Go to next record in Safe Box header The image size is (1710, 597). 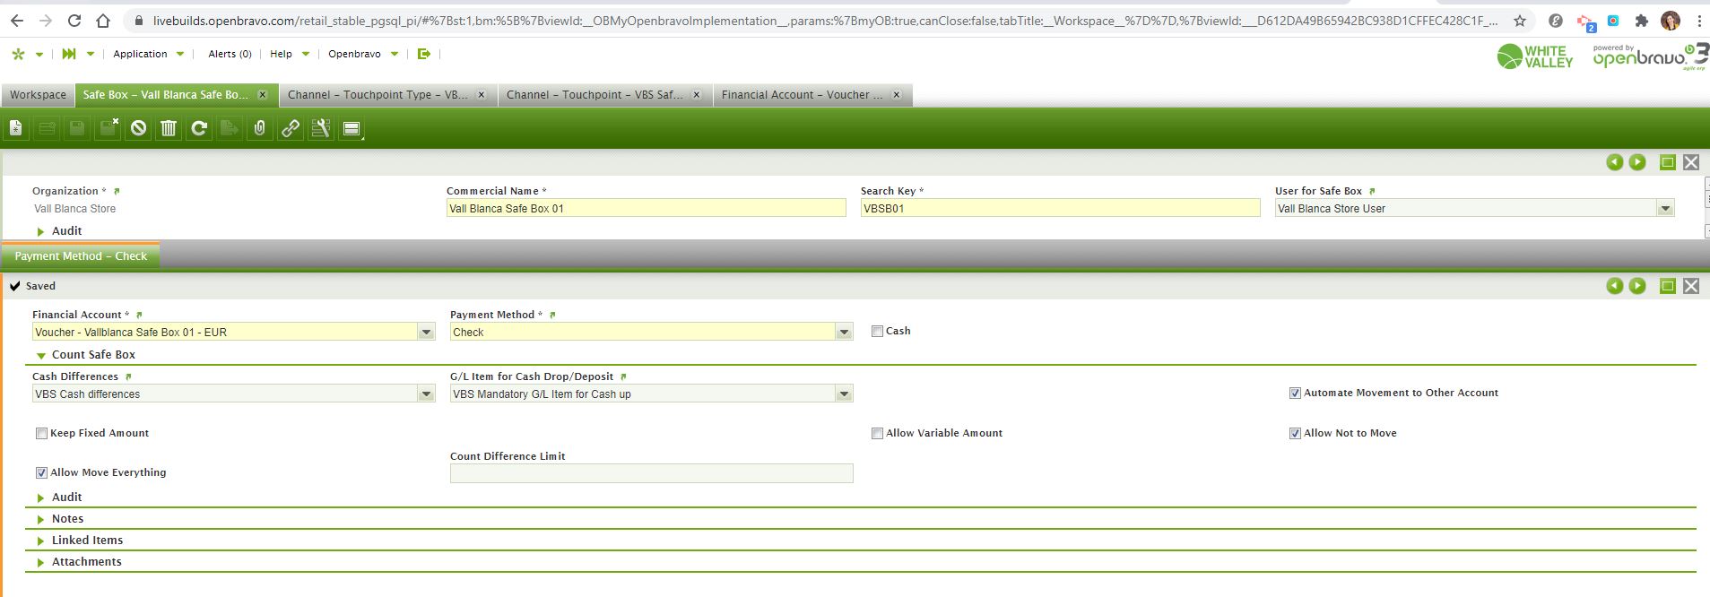click(x=1637, y=162)
